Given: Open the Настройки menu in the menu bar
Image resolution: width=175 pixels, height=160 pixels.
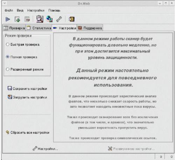Looking at the screenshot, I should (x=36, y=11).
